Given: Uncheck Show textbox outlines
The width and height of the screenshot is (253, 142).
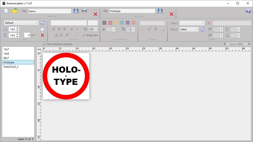Looking at the screenshot, I should click(x=44, y=44).
